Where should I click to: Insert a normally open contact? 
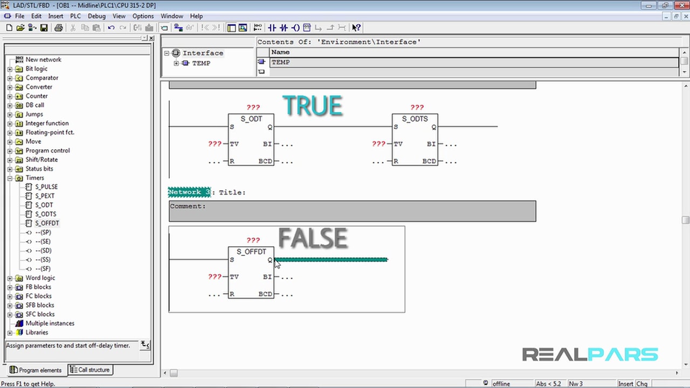(x=272, y=27)
